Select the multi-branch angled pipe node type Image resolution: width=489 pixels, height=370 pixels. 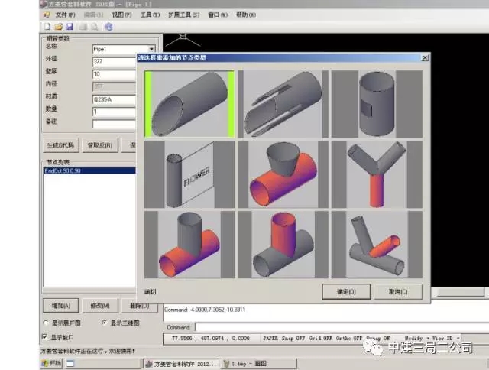(375, 245)
